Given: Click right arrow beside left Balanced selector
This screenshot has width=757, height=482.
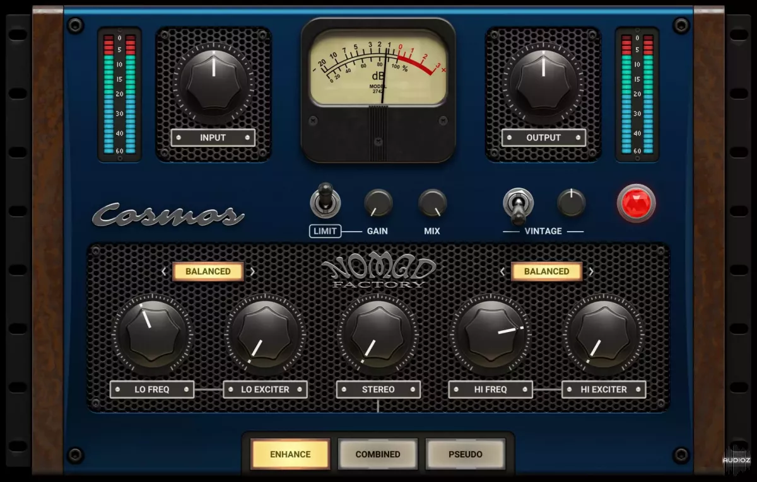Looking at the screenshot, I should tap(252, 272).
